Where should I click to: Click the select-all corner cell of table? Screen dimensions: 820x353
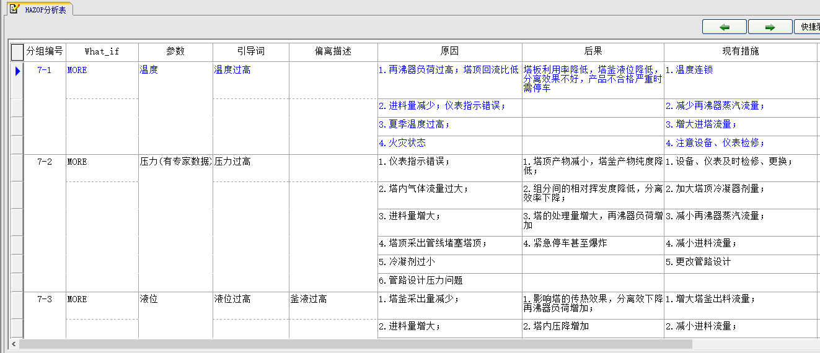point(17,51)
